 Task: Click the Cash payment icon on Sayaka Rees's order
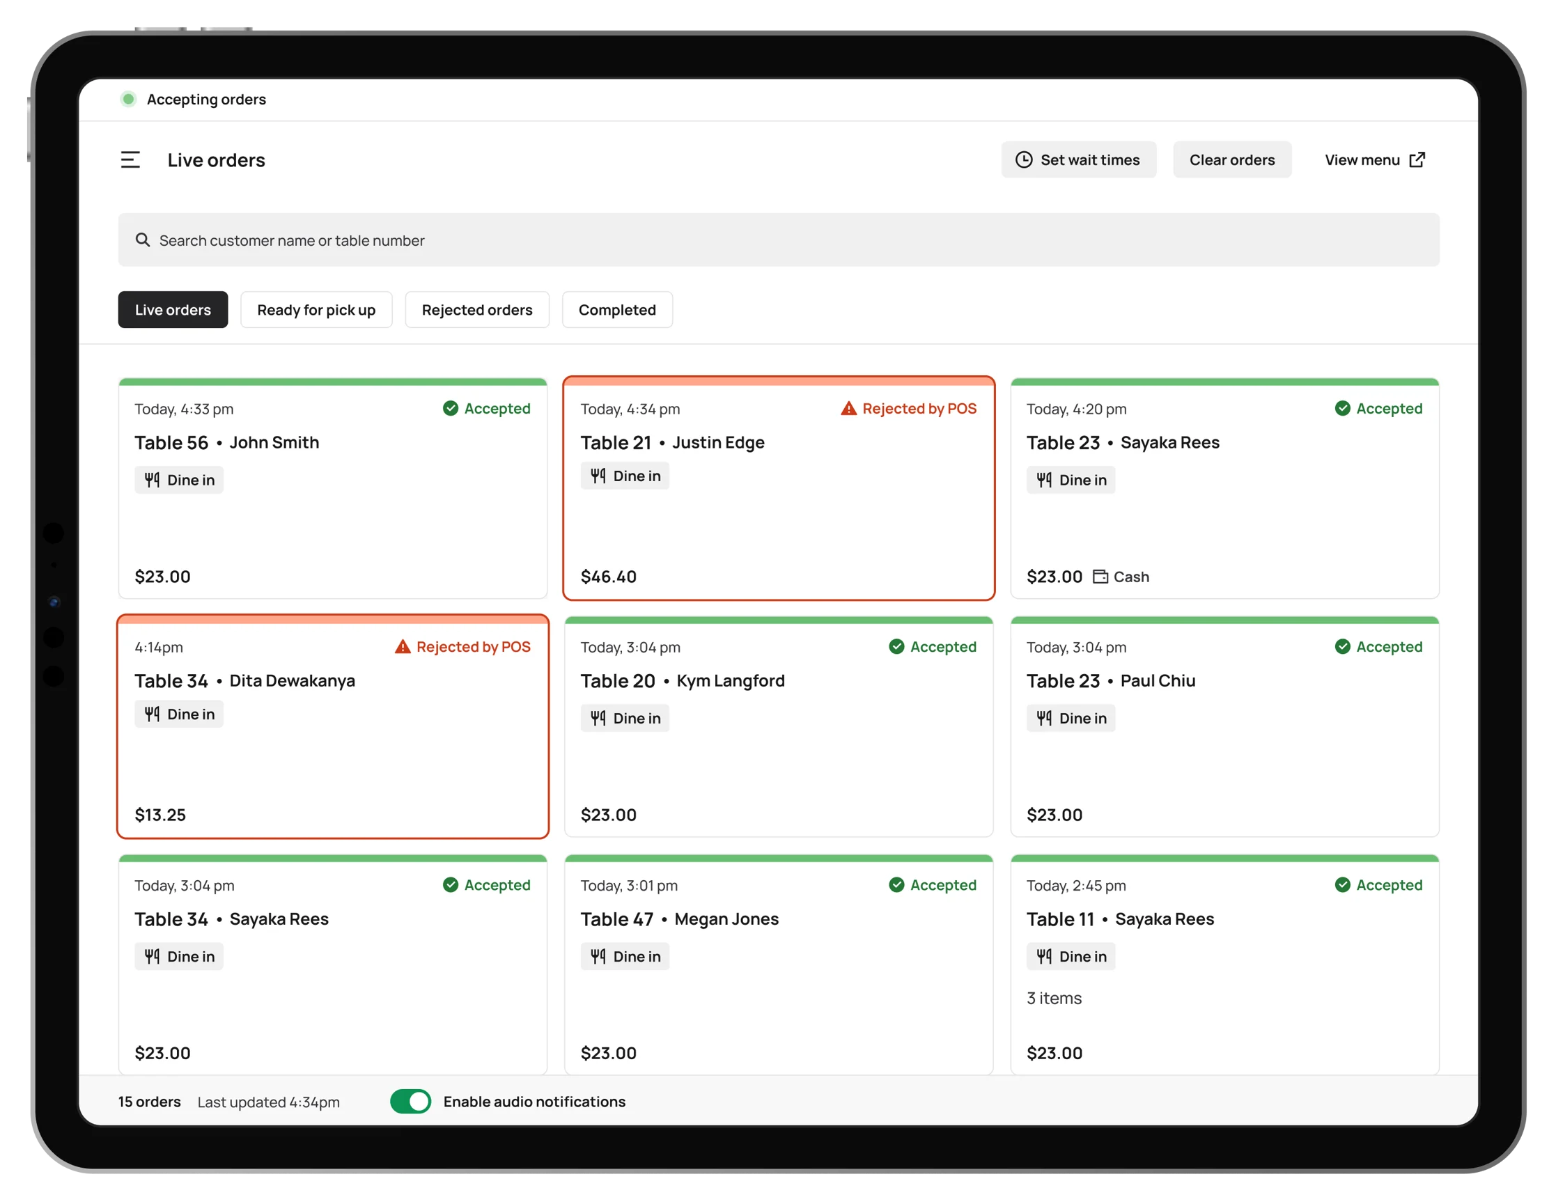(1100, 577)
